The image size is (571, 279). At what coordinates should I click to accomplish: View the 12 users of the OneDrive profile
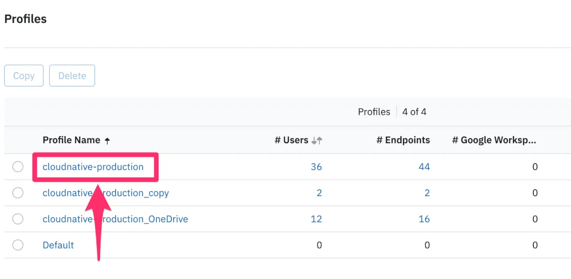(316, 219)
